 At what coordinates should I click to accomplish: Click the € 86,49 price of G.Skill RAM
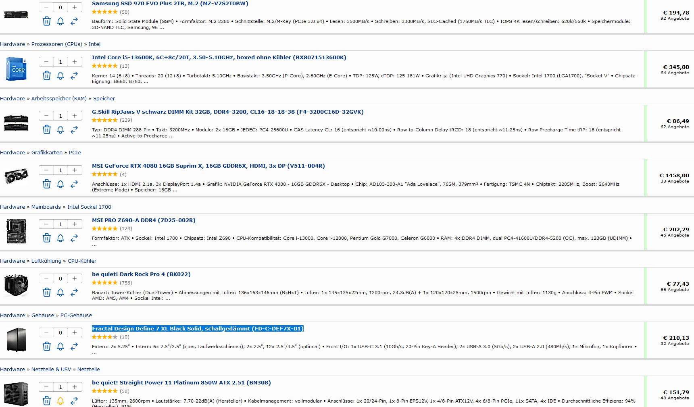click(678, 121)
